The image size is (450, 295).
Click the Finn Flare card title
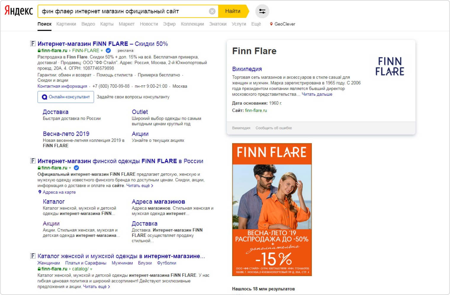click(254, 51)
